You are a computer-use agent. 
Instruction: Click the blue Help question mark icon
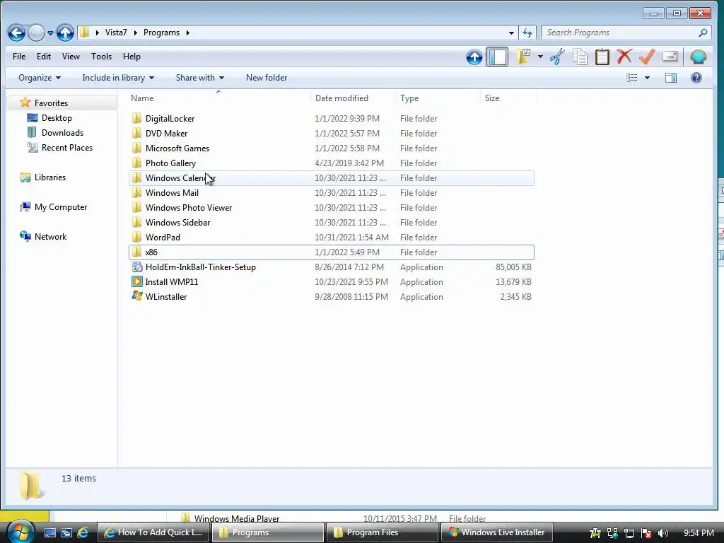click(696, 78)
